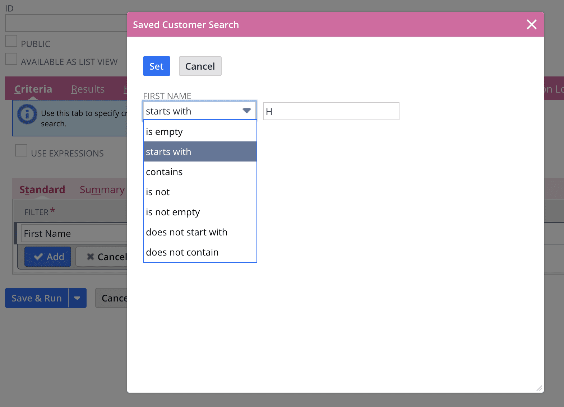The image size is (564, 407).
Task: Click the Set button
Action: tap(156, 66)
